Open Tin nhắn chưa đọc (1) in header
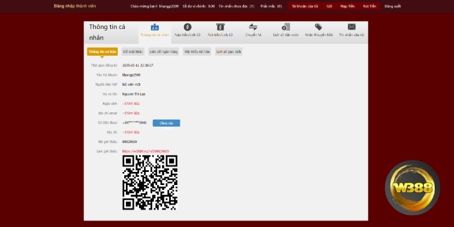The image size is (454, 227). point(236,6)
